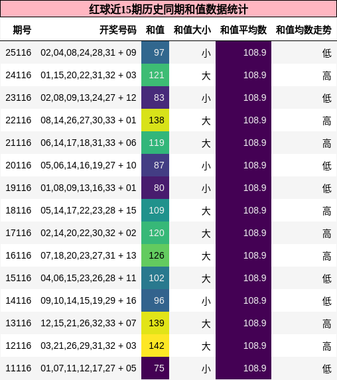337x380 pixels.
Task: Click 低 trend in the 20116 row
Action: (x=327, y=166)
